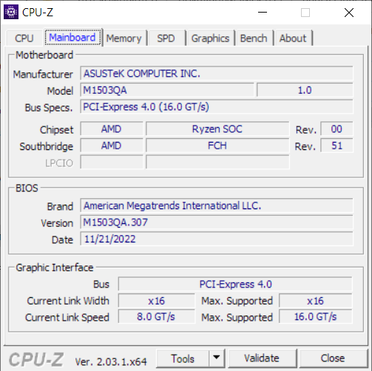Open the Bench tab

[254, 38]
